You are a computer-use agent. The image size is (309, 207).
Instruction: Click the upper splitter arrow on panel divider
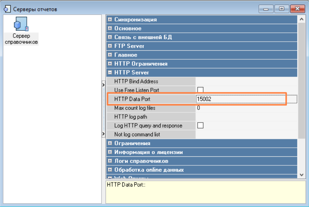coord(104,85)
